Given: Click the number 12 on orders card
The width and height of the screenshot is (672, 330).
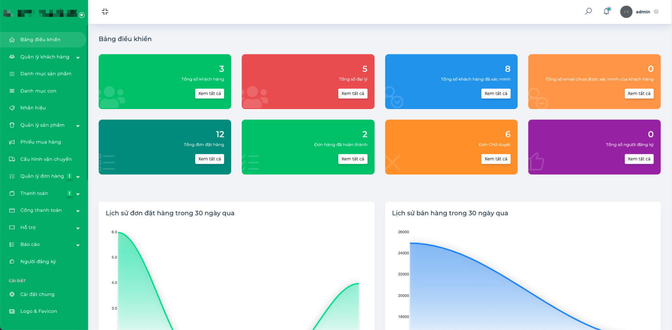Looking at the screenshot, I should [220, 134].
